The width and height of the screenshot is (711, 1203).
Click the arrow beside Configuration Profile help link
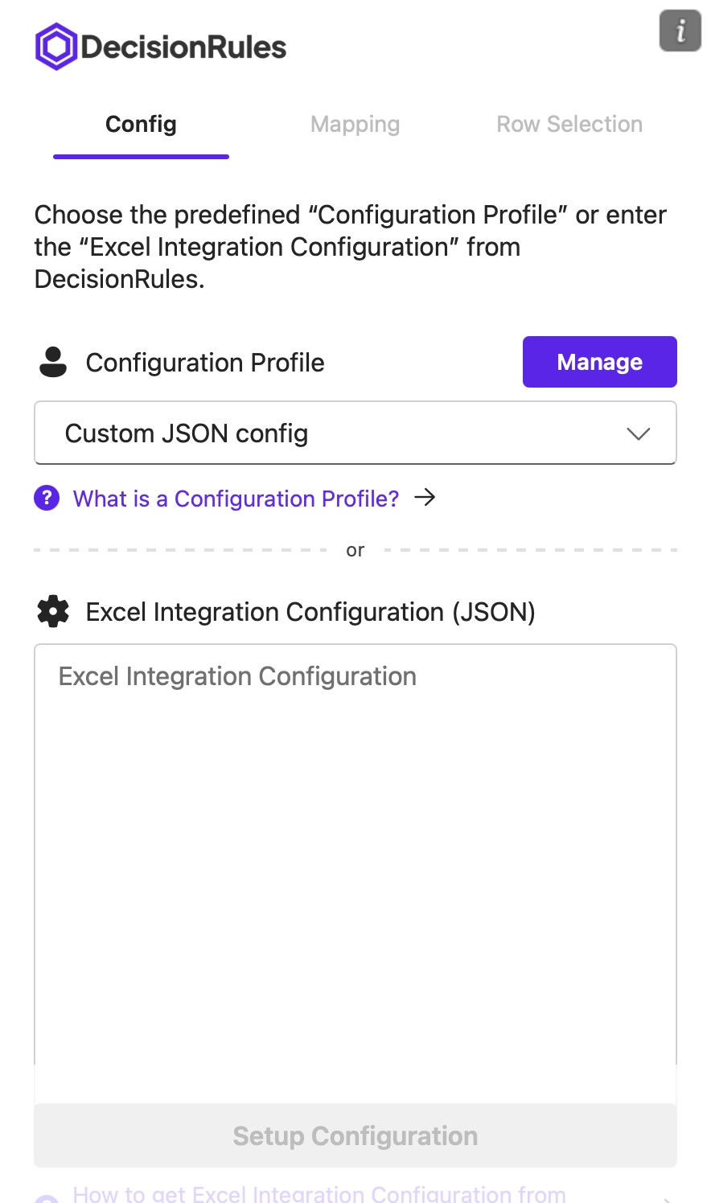point(425,499)
